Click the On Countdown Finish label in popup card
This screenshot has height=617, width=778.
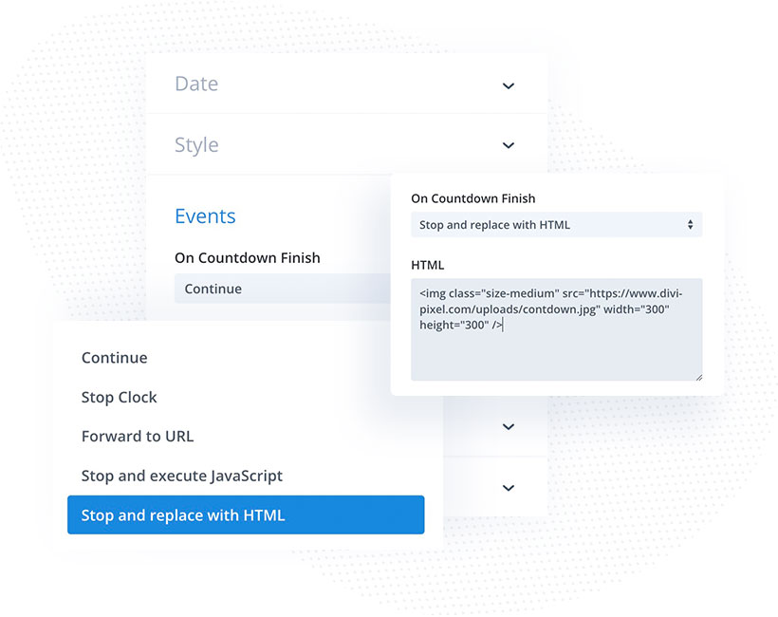(x=472, y=198)
